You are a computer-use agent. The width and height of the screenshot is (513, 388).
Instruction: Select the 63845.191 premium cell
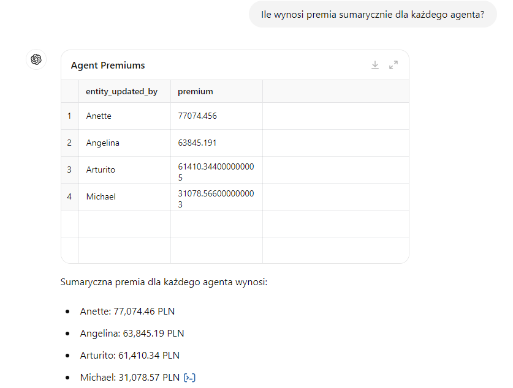click(197, 143)
